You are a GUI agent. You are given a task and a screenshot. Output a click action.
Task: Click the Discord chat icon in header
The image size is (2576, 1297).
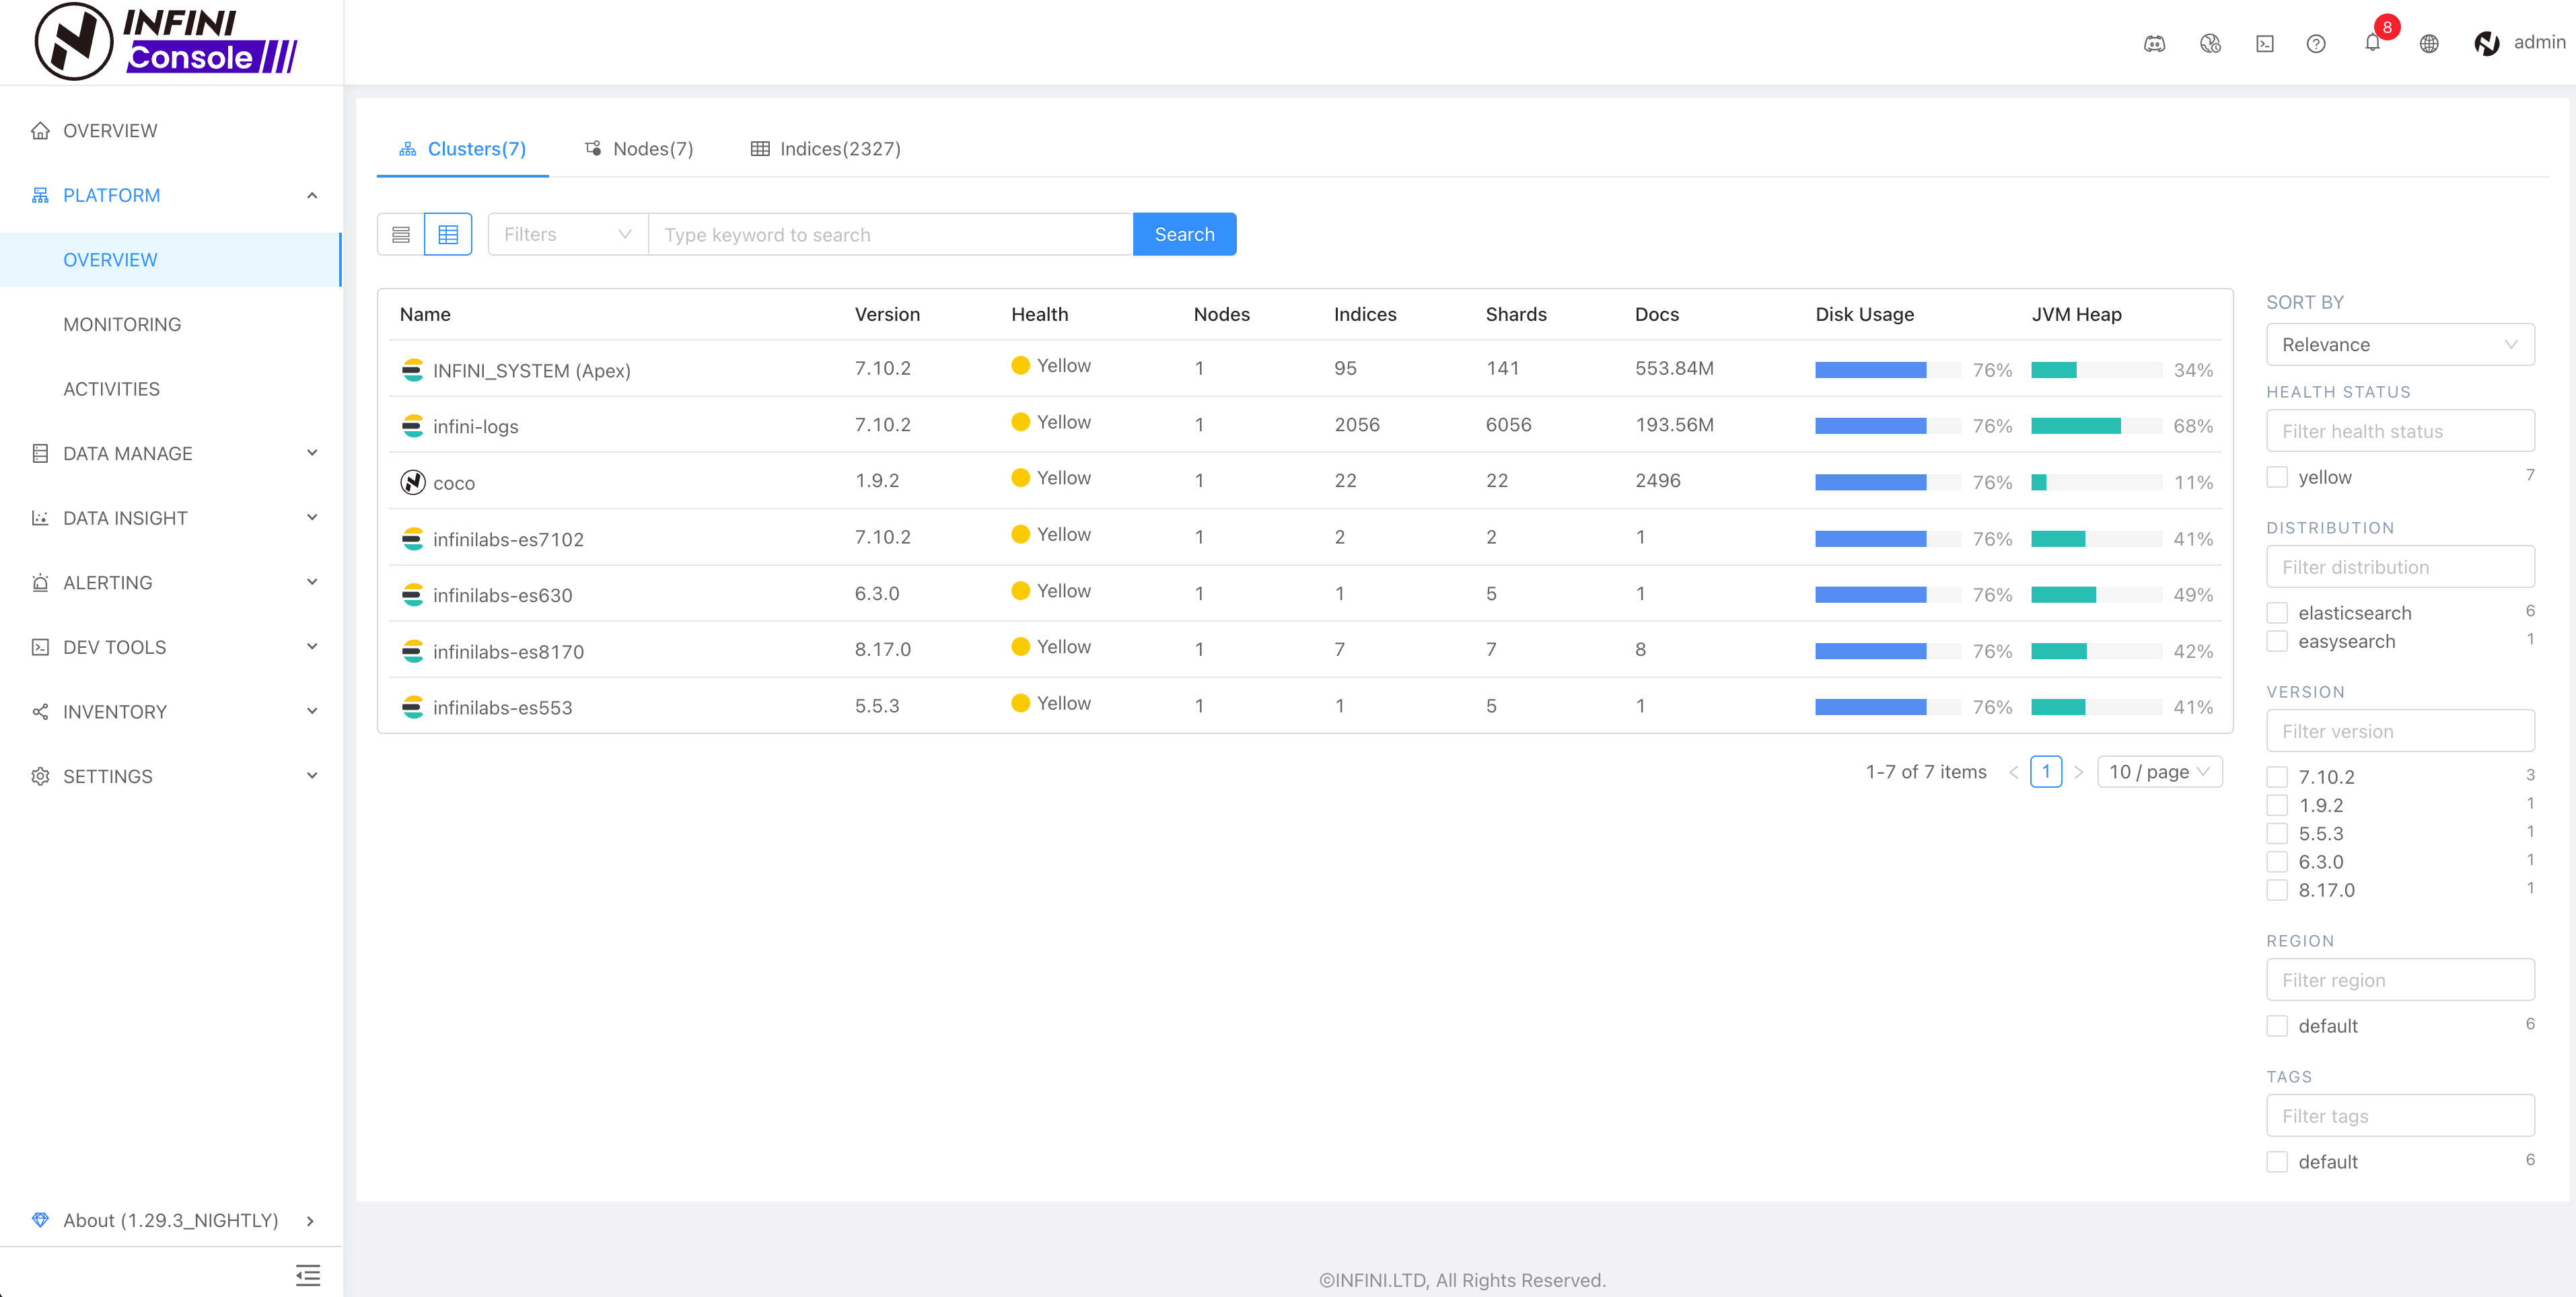[x=2154, y=43]
